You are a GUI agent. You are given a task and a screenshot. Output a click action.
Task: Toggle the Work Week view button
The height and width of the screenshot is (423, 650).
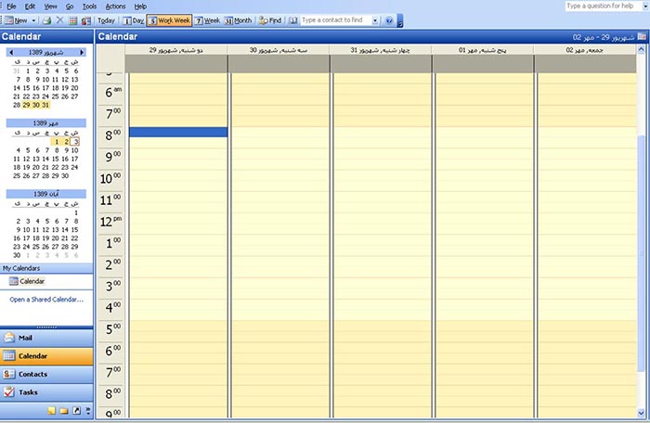169,19
